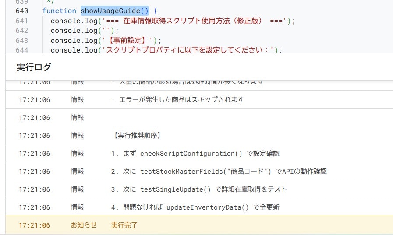
Task: Click line number 640 in gutter
Action: [22, 11]
